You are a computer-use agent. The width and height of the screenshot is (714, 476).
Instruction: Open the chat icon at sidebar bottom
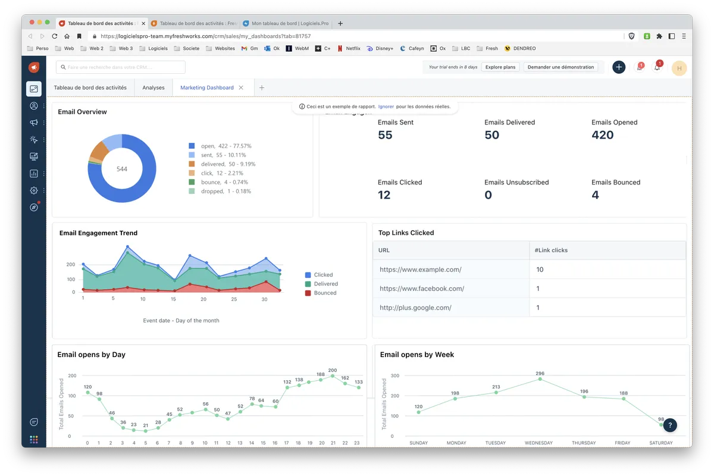click(34, 422)
